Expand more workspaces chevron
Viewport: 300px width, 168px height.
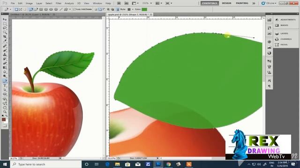[254, 3]
